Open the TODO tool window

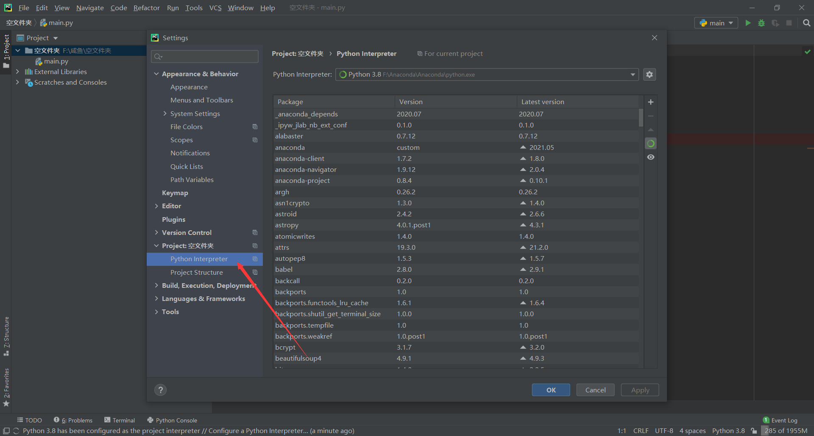29,420
